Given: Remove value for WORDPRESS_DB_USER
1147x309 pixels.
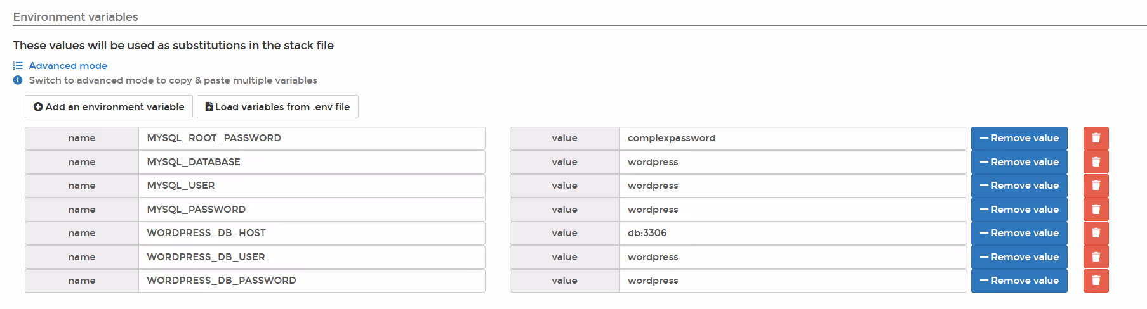Looking at the screenshot, I should 1019,257.
